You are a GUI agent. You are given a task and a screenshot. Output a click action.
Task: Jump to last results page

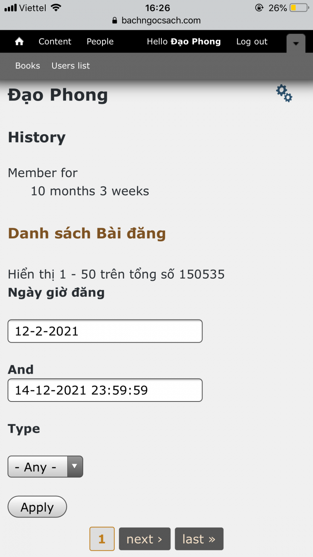(x=199, y=539)
